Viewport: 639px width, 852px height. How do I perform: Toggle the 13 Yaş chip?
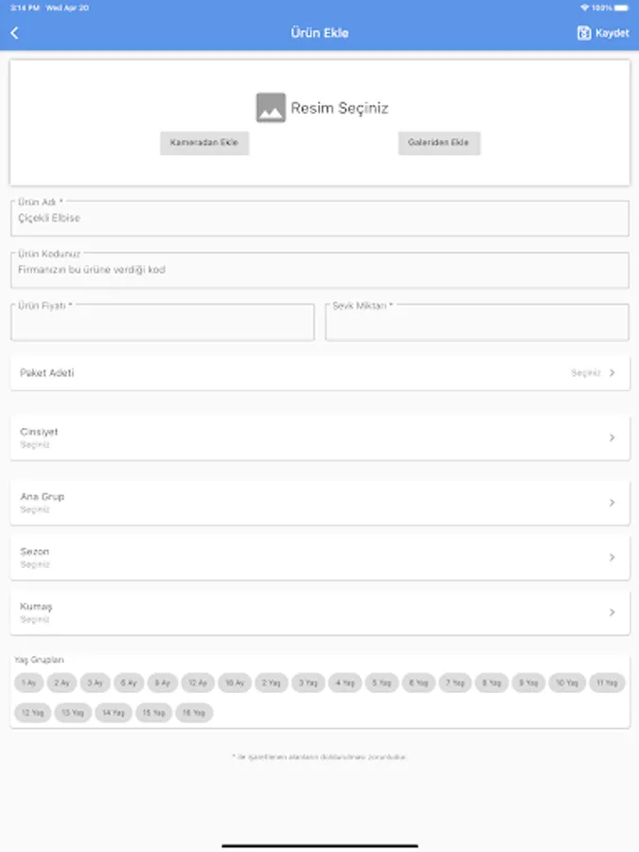73,712
